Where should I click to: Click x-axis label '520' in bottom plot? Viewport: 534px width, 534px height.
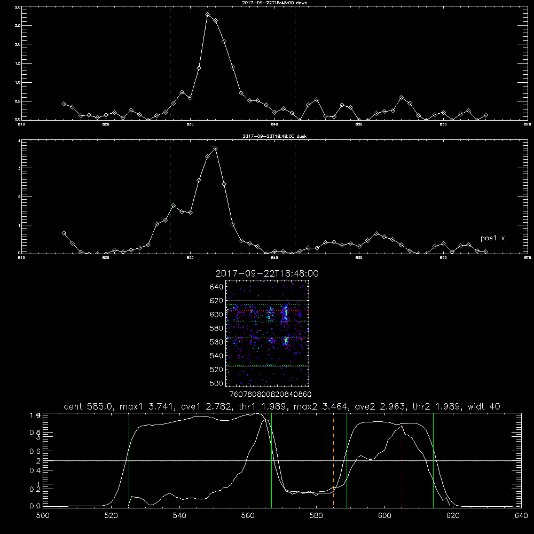click(112, 516)
